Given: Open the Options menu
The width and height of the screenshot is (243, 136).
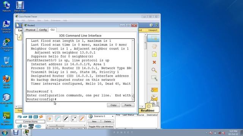Looking at the screenshot, I should click(x=31, y=20).
